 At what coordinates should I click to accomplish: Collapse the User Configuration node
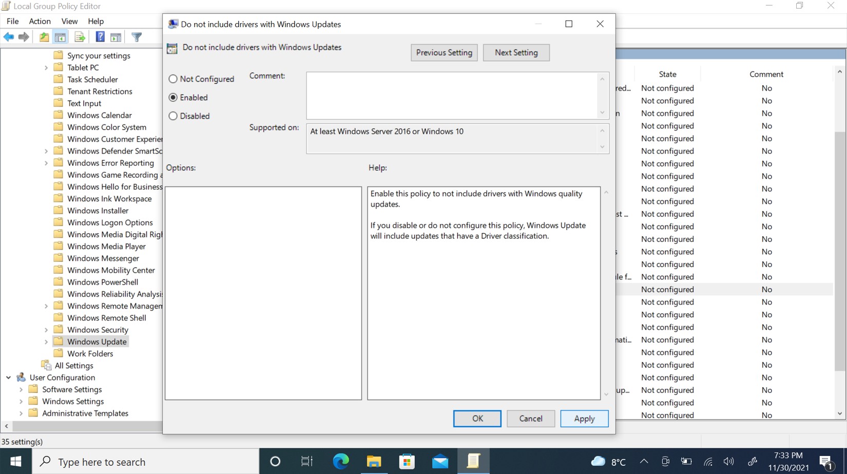(x=9, y=377)
